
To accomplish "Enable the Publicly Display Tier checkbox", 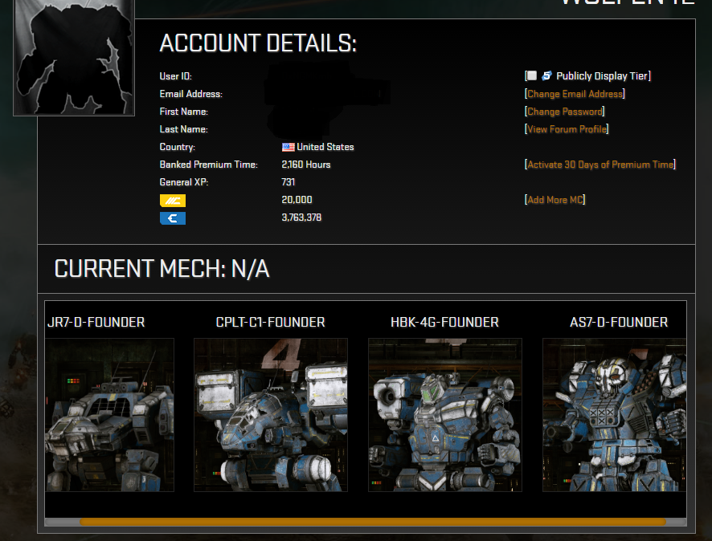I will [531, 75].
